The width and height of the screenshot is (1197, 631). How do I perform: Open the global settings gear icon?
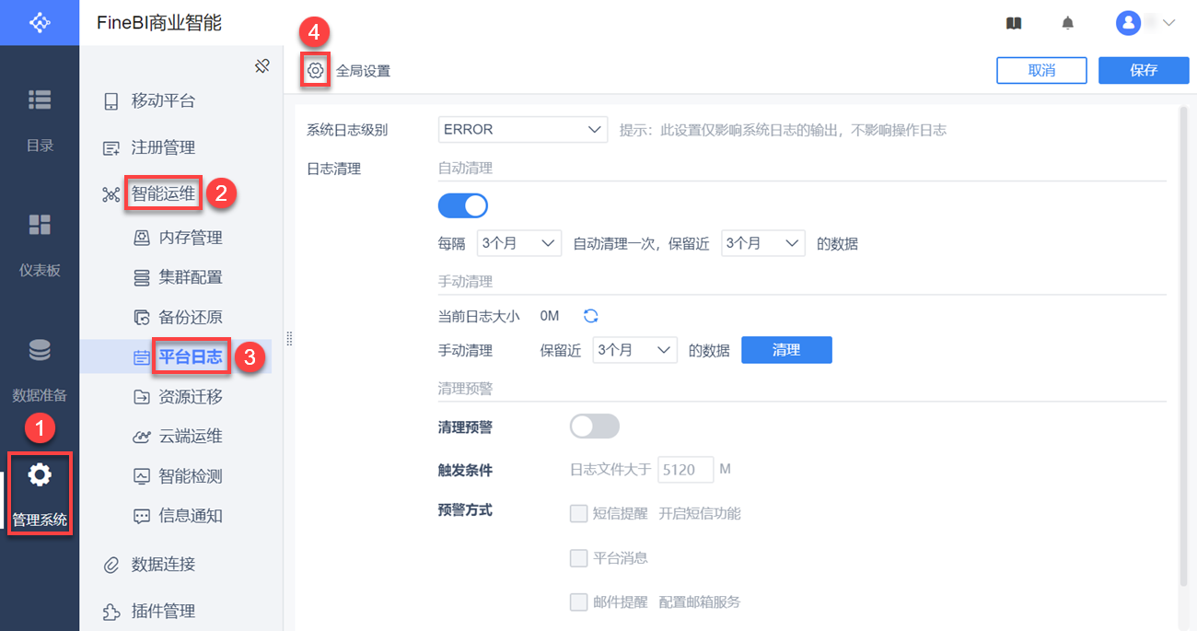tap(316, 70)
